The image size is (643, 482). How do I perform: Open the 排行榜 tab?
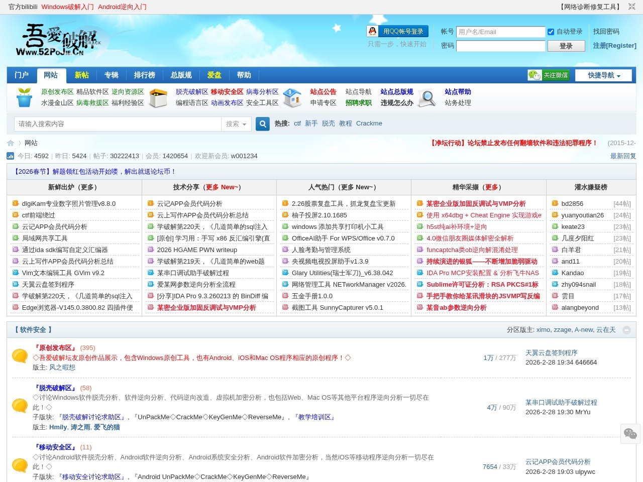pyautogui.click(x=144, y=75)
